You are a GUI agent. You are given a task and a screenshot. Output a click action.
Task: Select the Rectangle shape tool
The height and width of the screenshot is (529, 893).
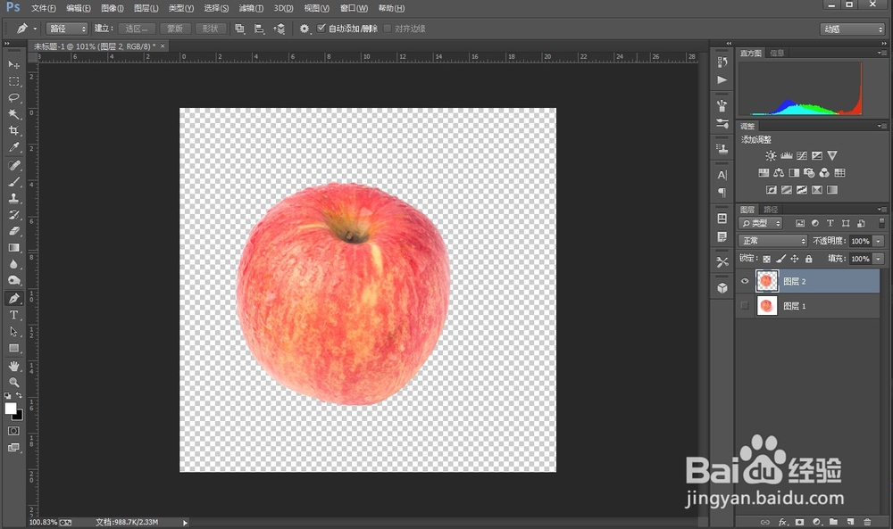coord(13,348)
